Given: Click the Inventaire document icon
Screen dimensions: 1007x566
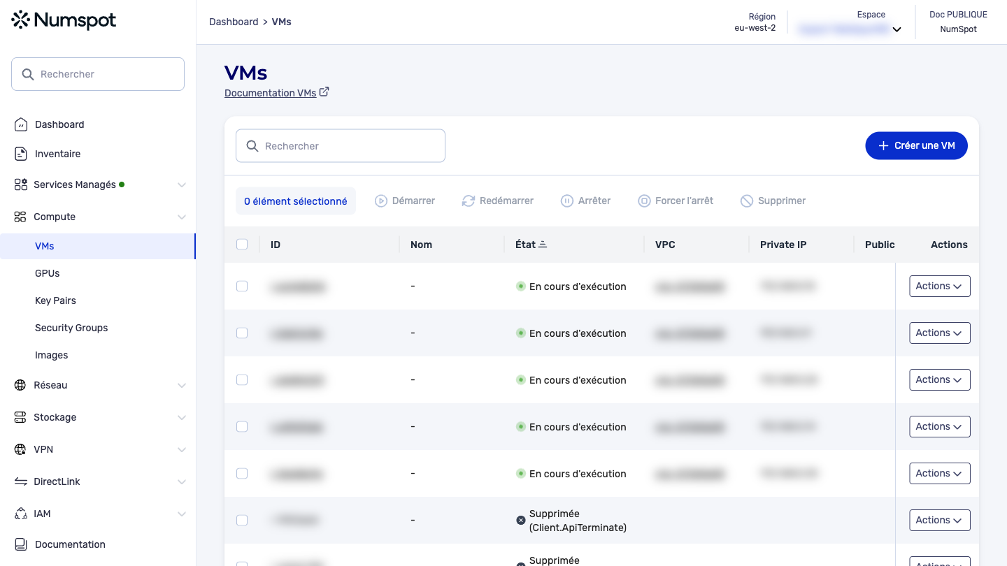Looking at the screenshot, I should click(21, 154).
